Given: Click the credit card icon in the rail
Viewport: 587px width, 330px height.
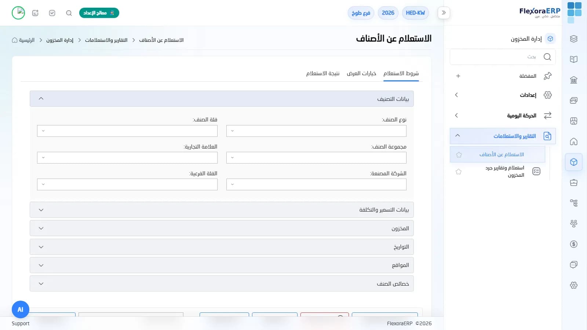Looking at the screenshot, I should (x=574, y=100).
